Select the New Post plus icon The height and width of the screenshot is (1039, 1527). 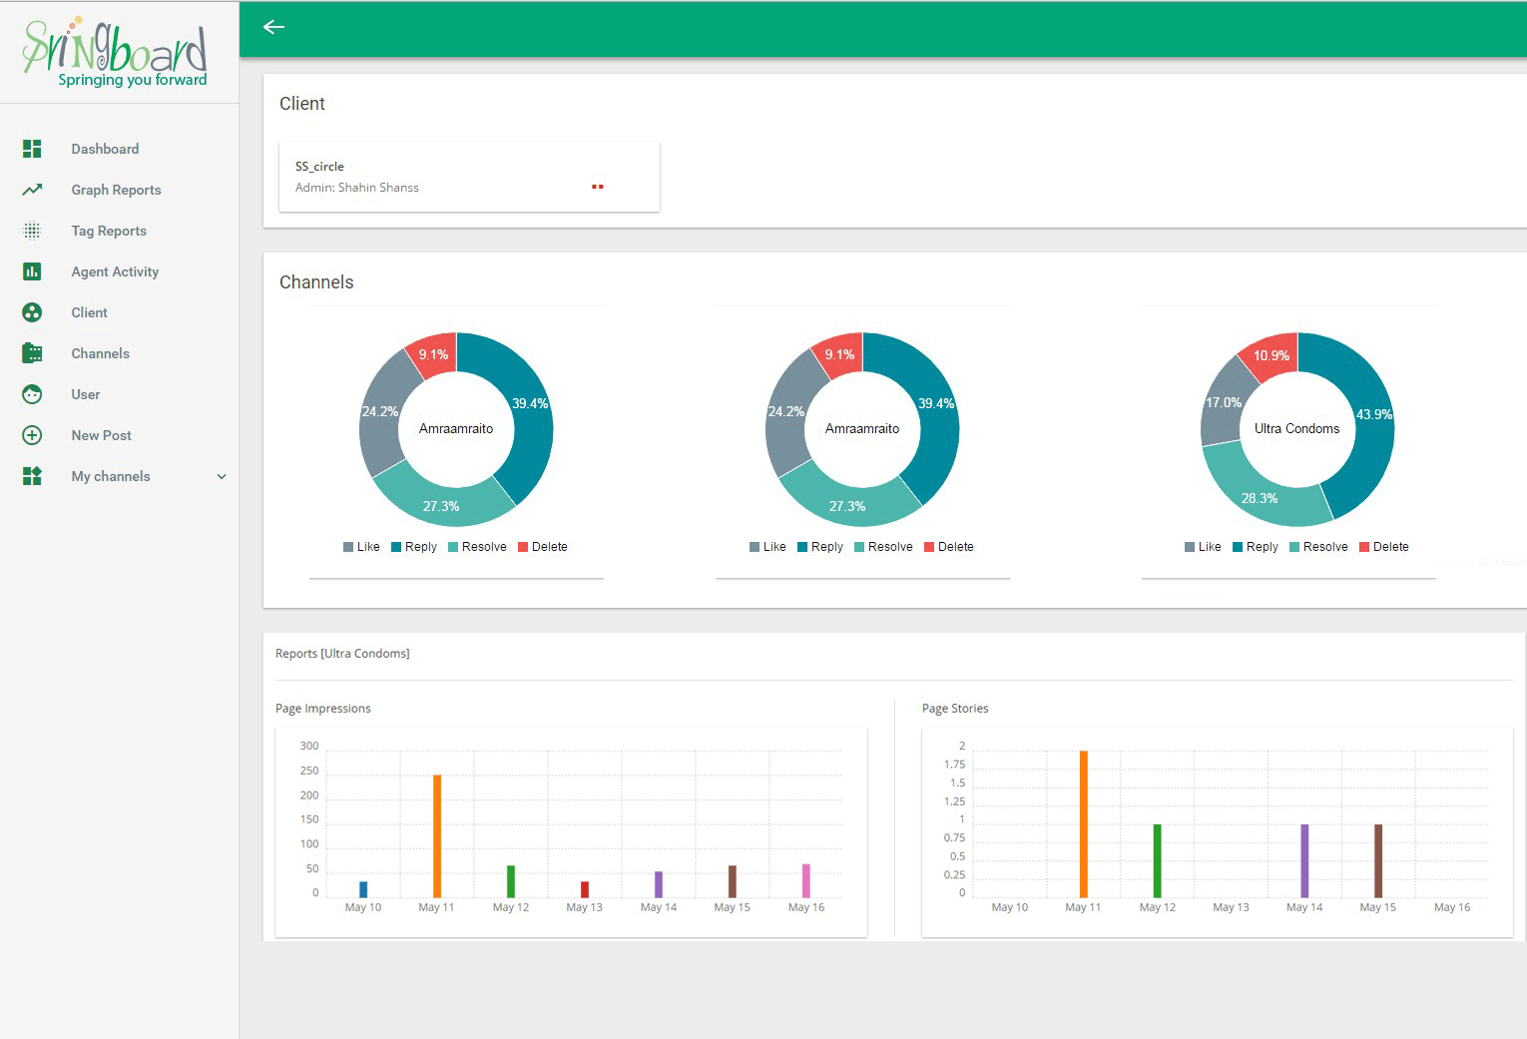[32, 435]
